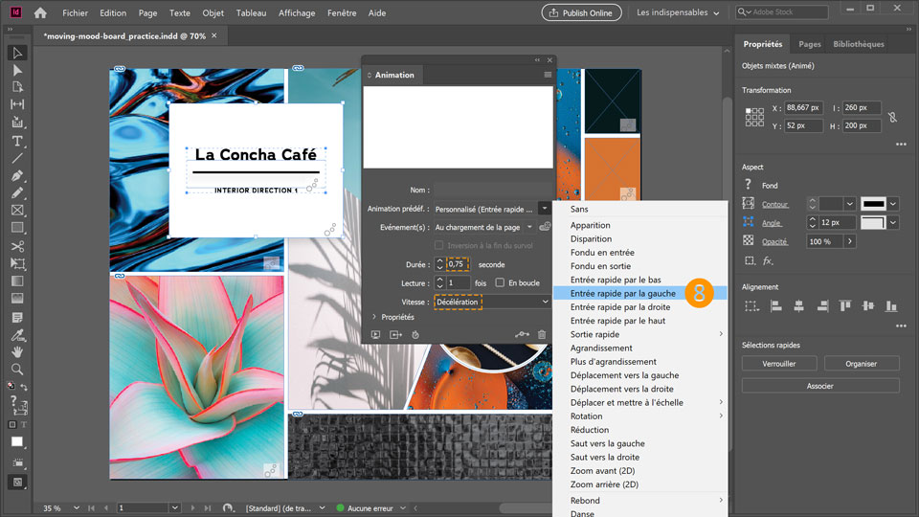Switch to the Pages tab
Screen dimensions: 919x517
point(810,44)
